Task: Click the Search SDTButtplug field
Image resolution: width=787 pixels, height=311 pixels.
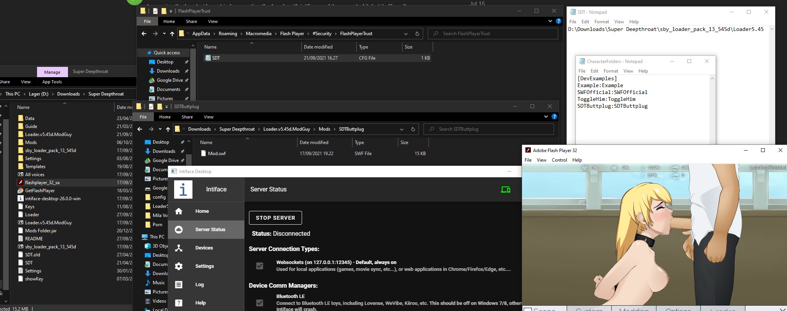Action: point(489,129)
